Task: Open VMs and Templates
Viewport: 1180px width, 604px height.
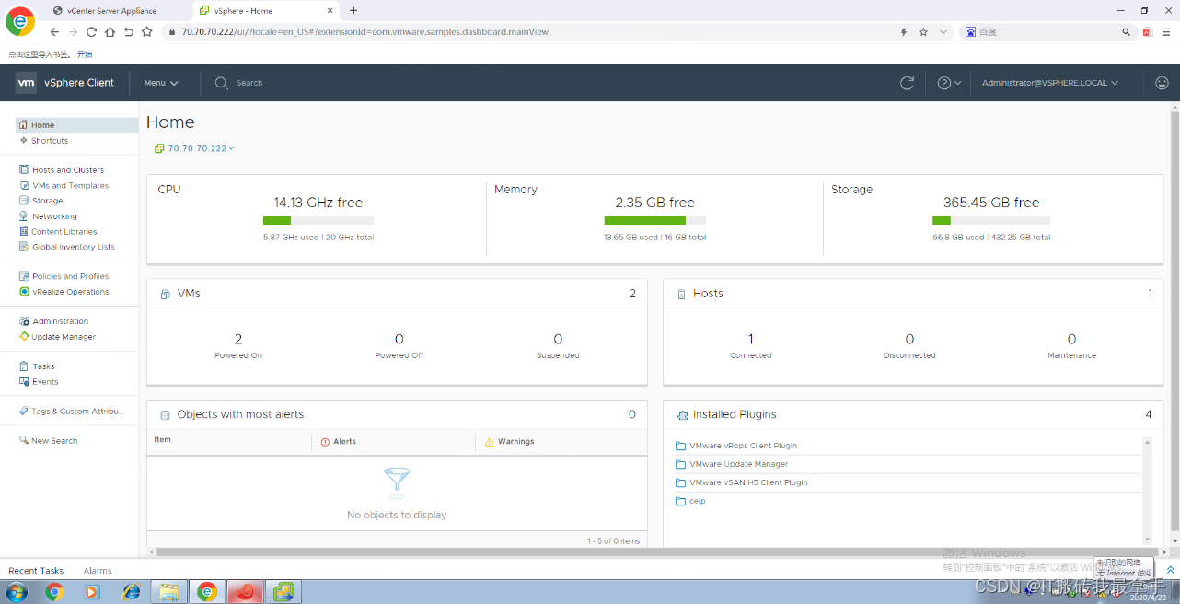Action: [x=69, y=186]
